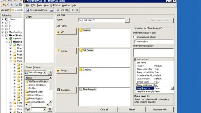
Task: Expand the Administration node
Action: [7, 39]
